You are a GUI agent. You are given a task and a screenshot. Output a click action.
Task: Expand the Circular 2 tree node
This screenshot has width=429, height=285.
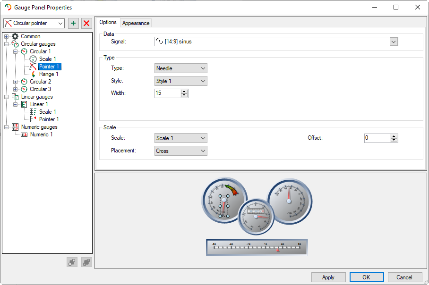coord(16,82)
